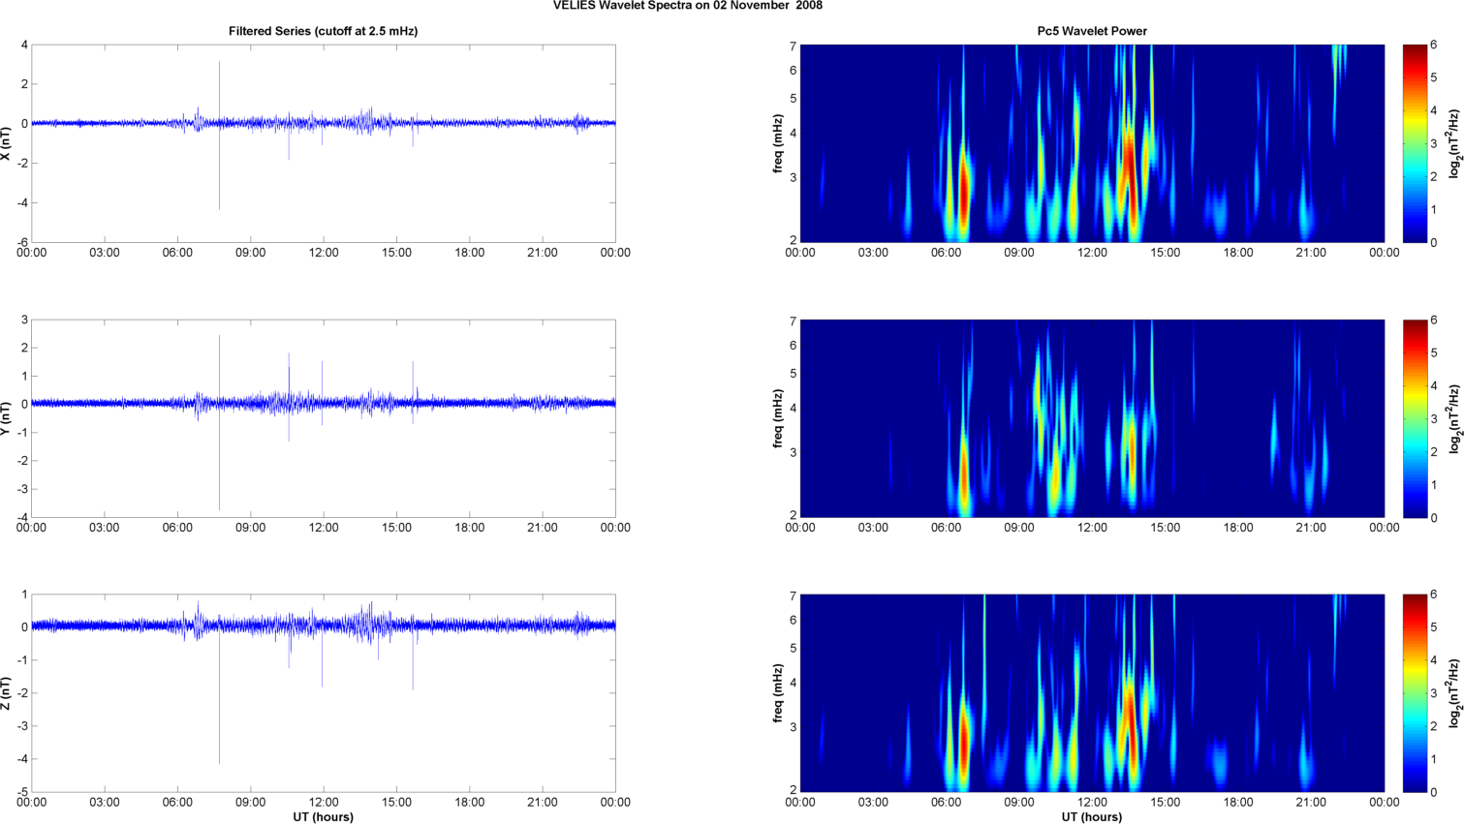
Task: Pick the colorbar beside the Y wavelet spectrum
Action: pyautogui.click(x=1415, y=418)
